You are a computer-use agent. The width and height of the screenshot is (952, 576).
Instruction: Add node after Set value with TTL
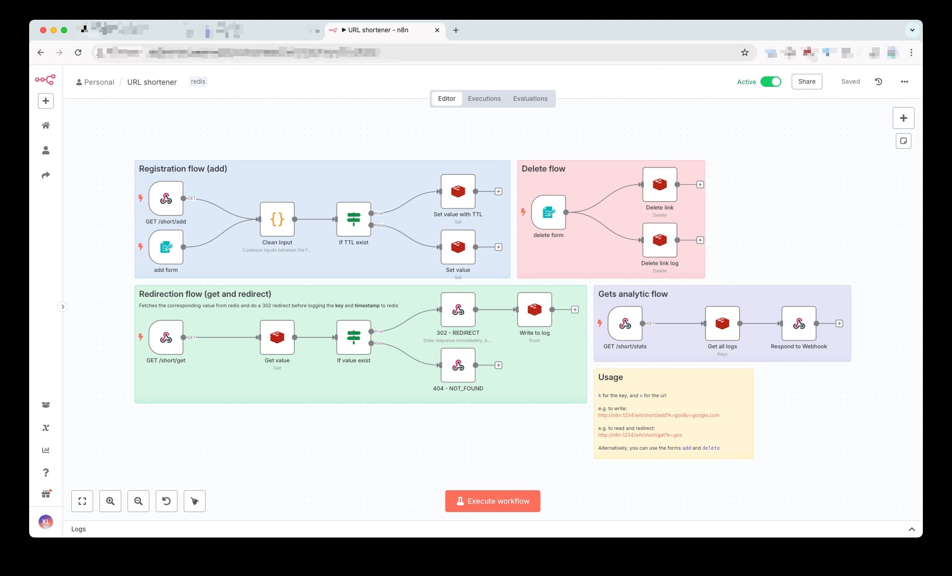point(499,191)
